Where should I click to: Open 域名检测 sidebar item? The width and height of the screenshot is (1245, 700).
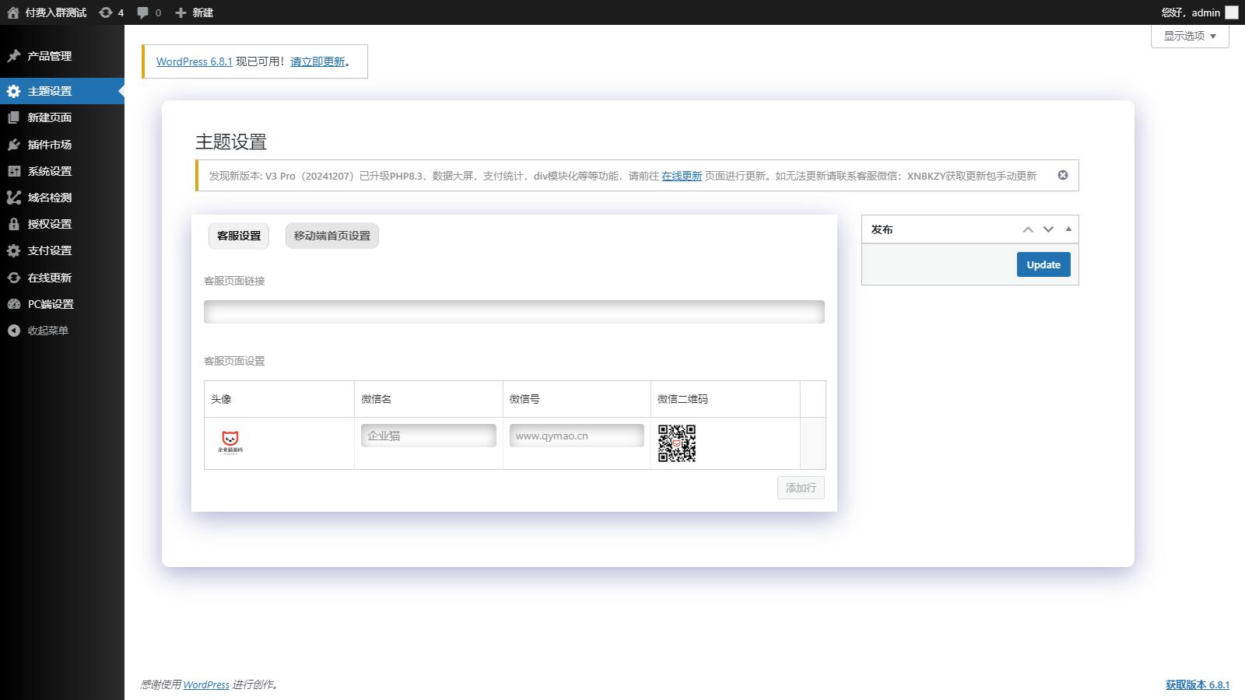point(50,198)
